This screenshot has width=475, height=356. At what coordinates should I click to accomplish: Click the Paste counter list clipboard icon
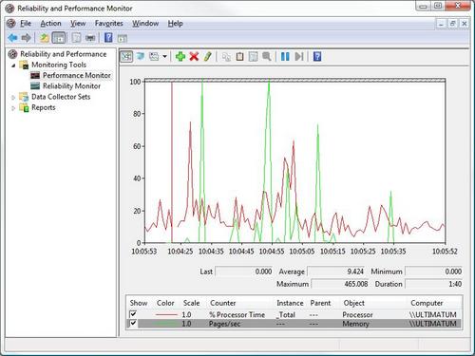[x=239, y=57]
